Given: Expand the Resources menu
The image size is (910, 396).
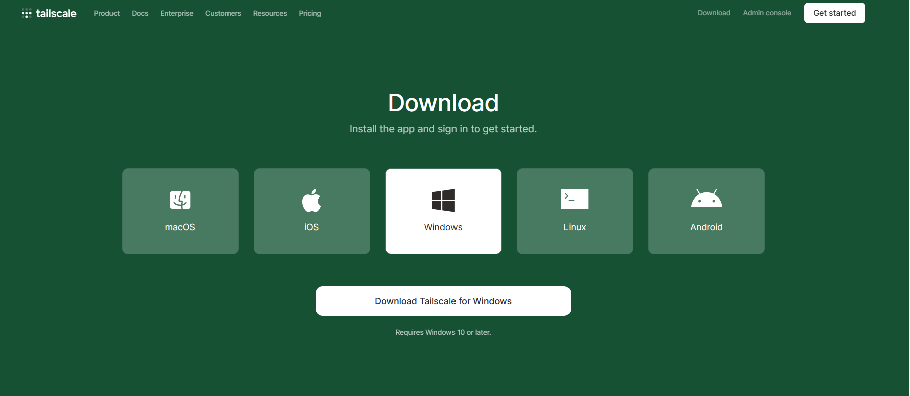Looking at the screenshot, I should [270, 13].
